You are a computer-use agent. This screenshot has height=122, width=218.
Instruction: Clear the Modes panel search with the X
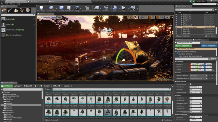33,15
